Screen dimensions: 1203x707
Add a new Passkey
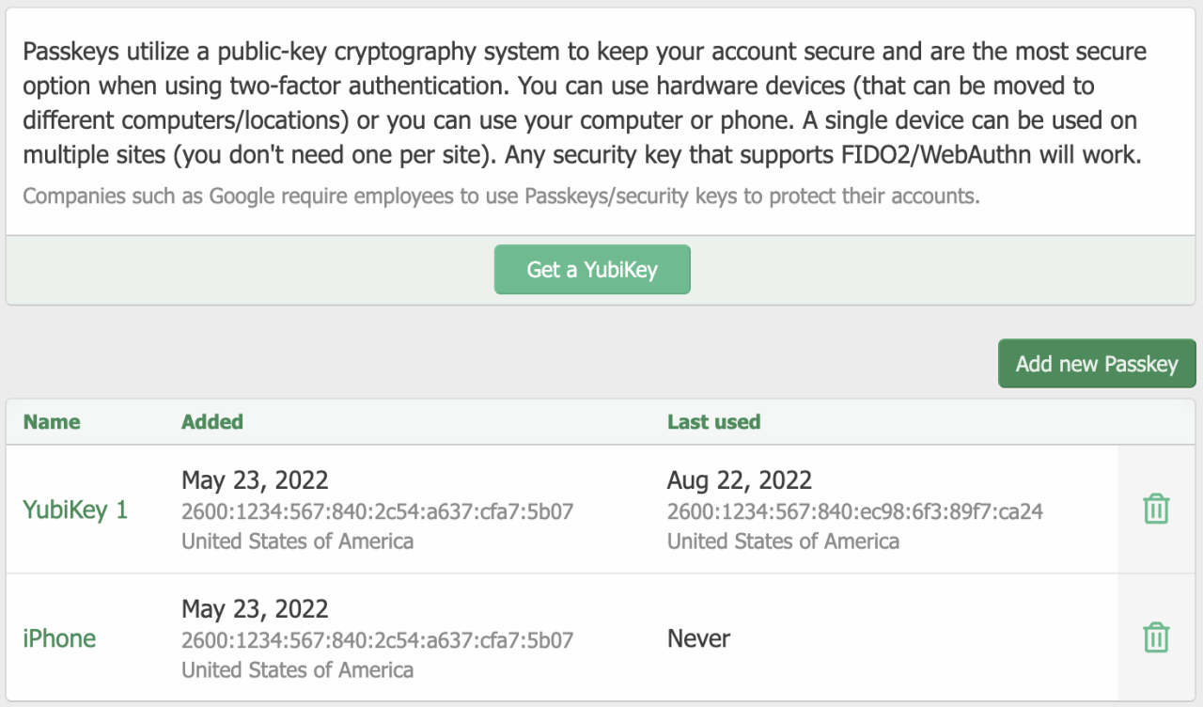click(x=1097, y=364)
